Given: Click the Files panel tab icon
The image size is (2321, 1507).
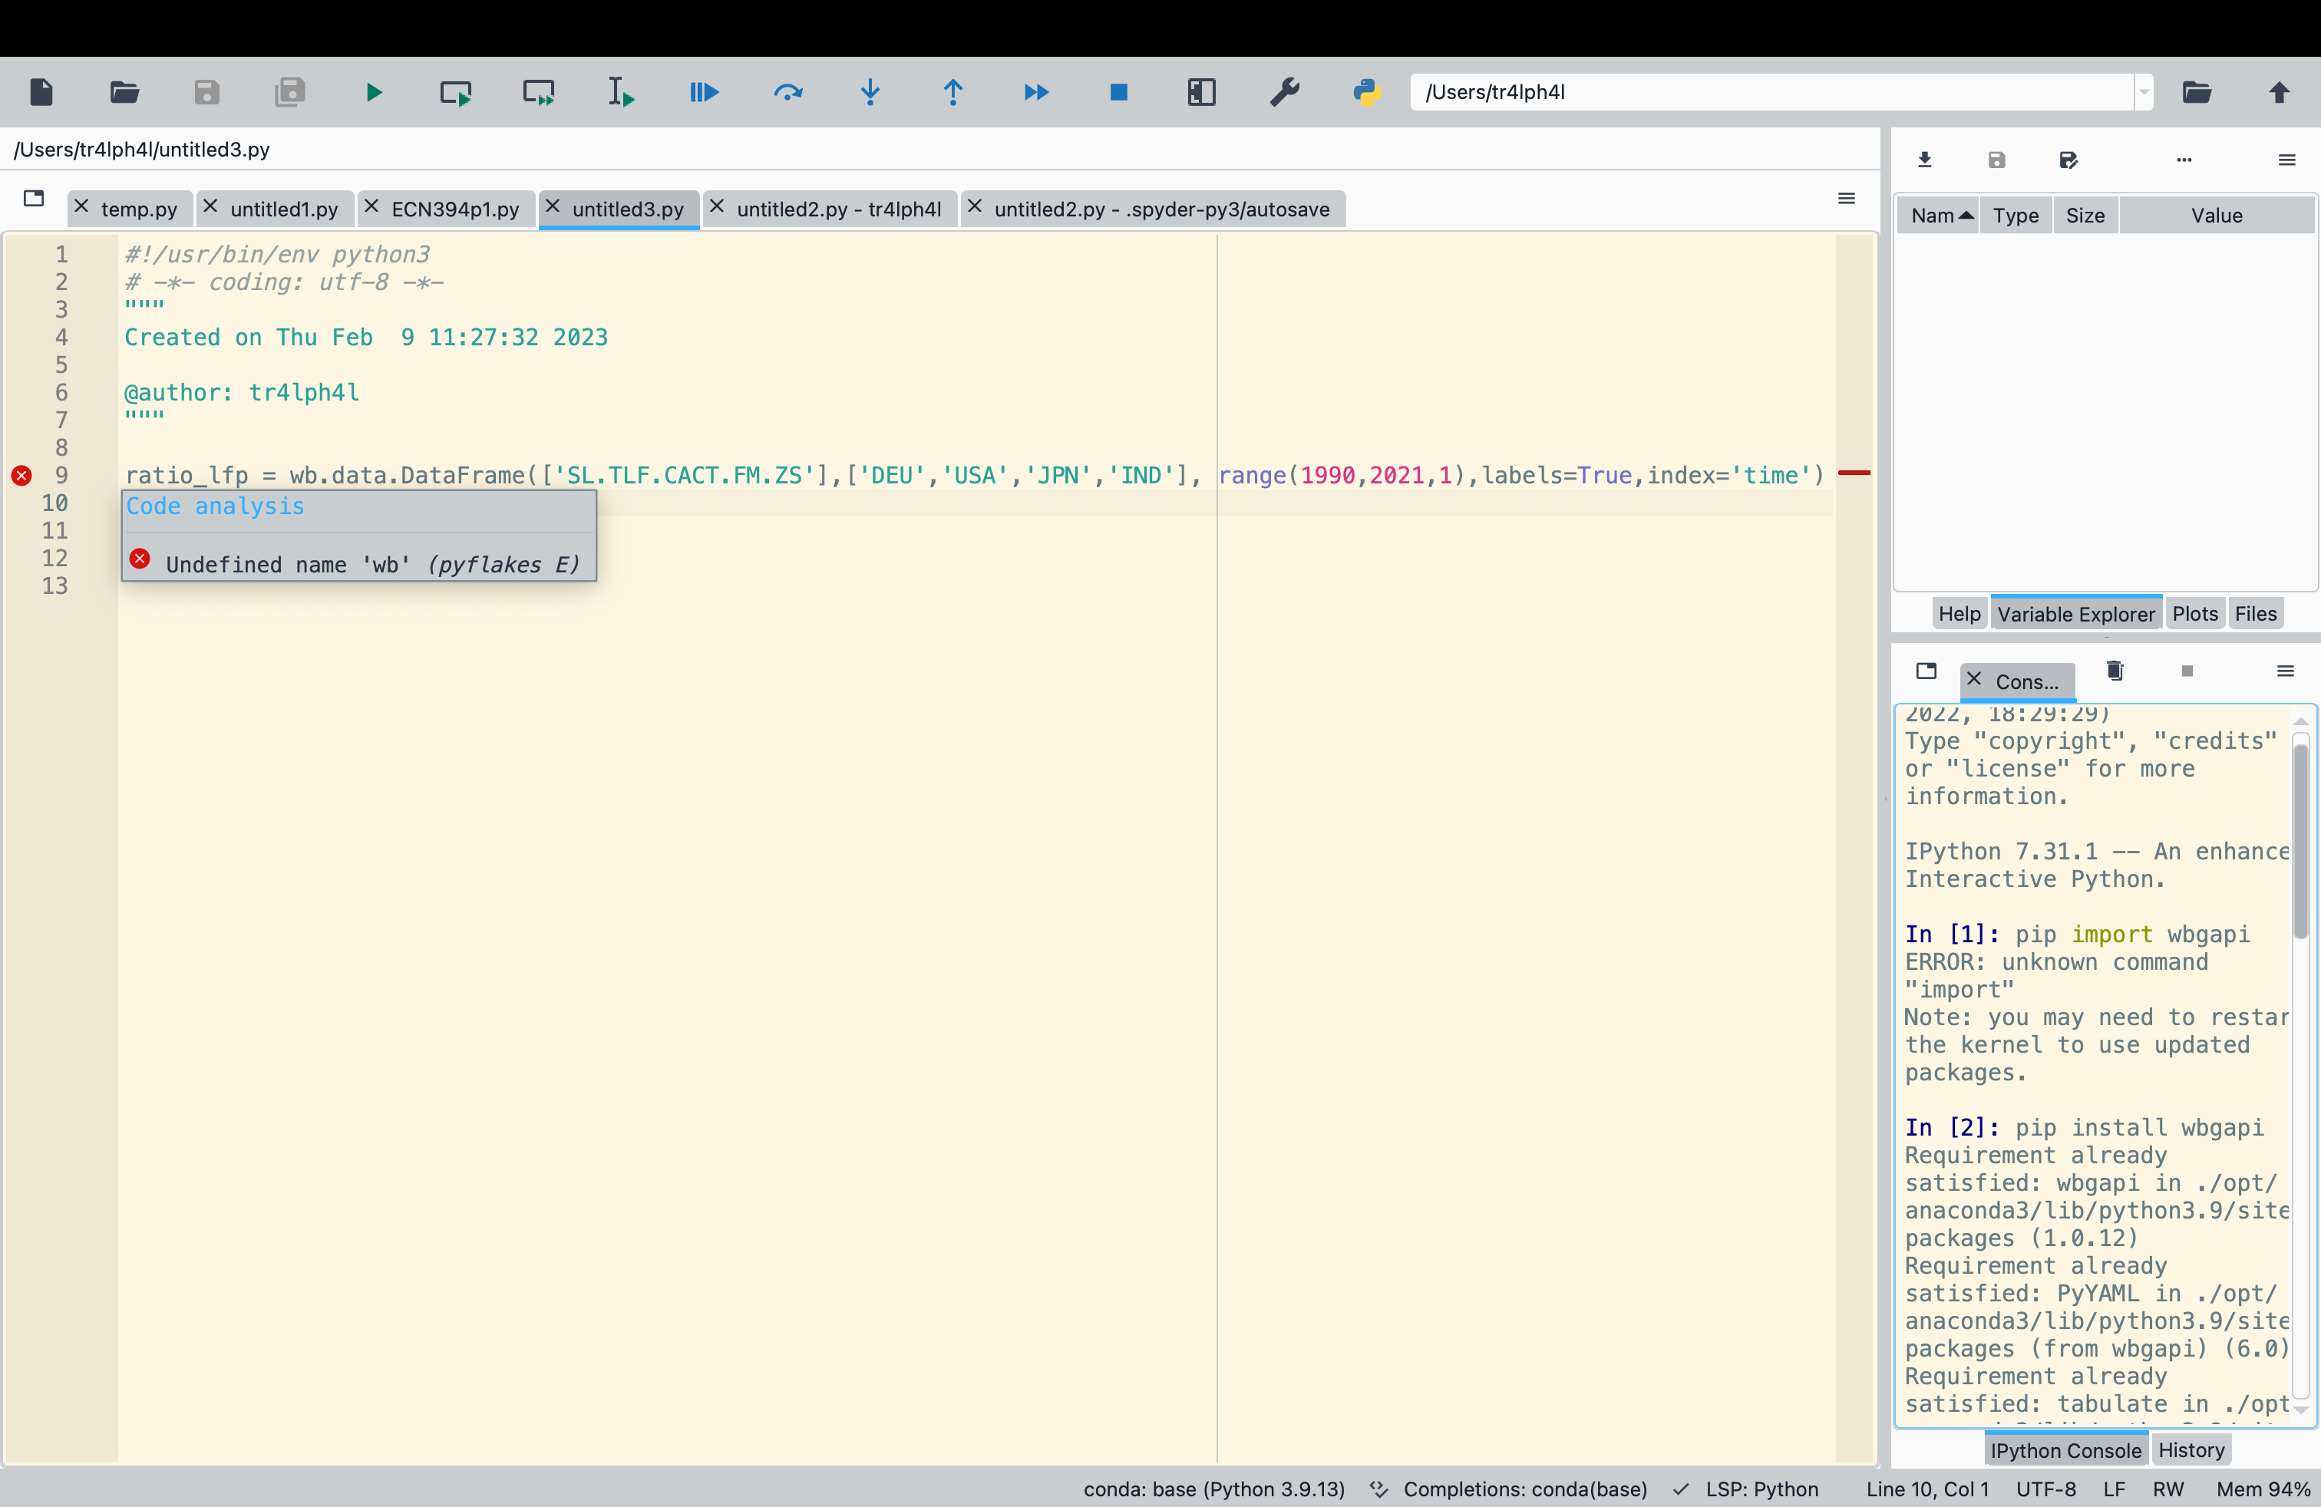Looking at the screenshot, I should pyautogui.click(x=2257, y=612).
